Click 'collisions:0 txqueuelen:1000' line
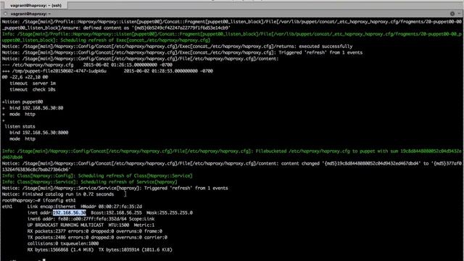The width and height of the screenshot is (464, 261). (x=63, y=244)
